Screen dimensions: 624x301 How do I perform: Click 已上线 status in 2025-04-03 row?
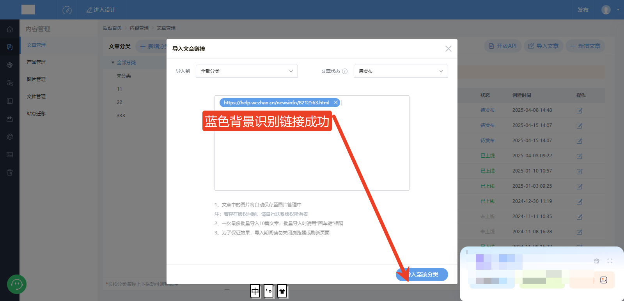[487, 156]
